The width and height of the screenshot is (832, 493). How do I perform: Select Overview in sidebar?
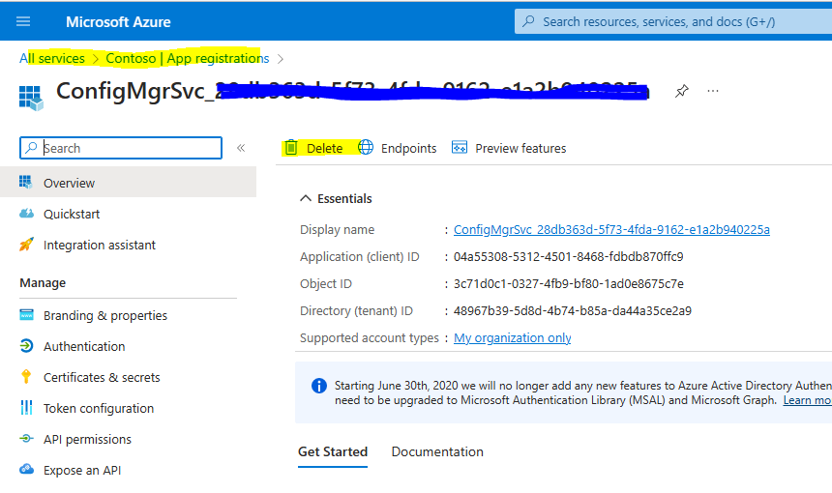(x=128, y=183)
